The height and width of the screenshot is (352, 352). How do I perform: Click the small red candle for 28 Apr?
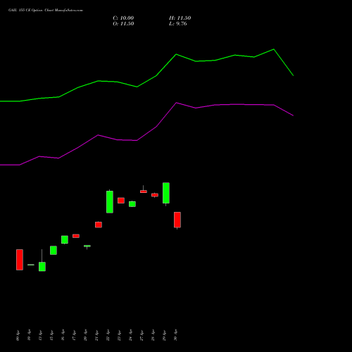155,195
